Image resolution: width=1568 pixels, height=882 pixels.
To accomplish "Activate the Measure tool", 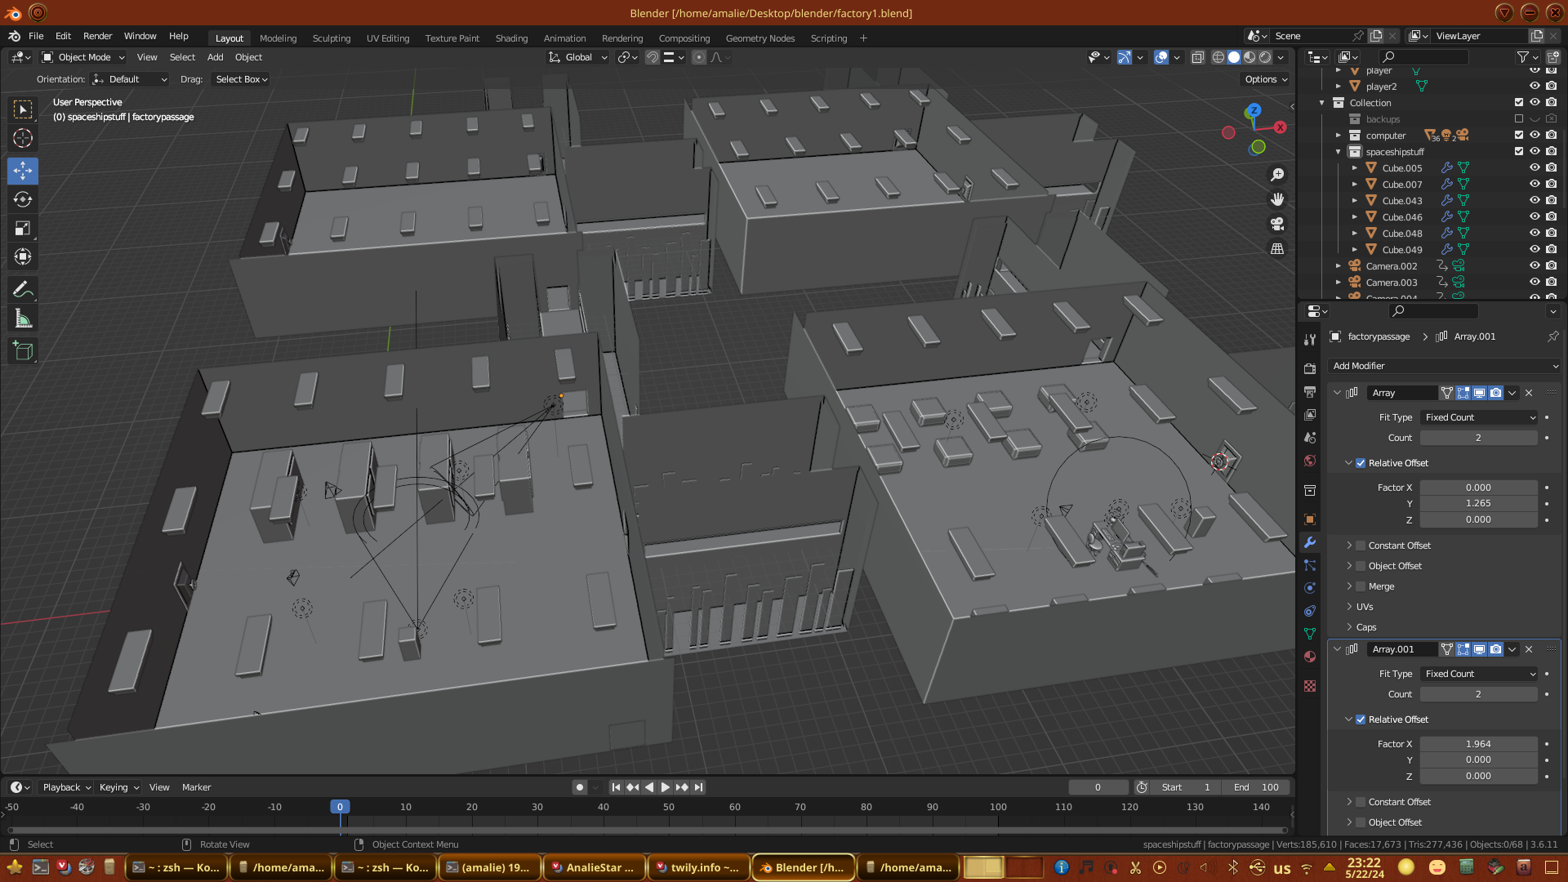I will click(23, 319).
